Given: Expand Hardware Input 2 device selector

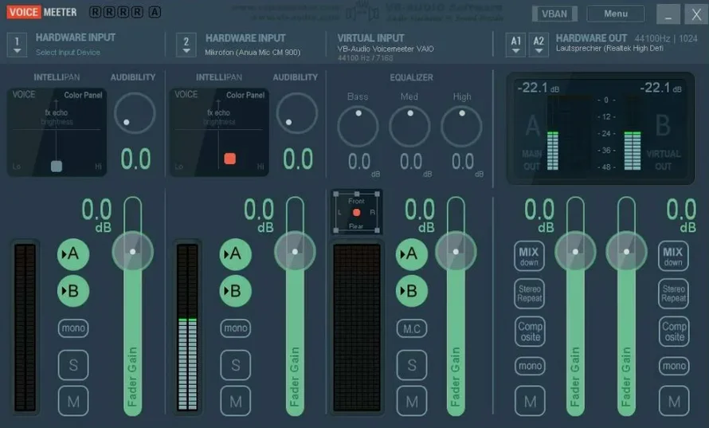Looking at the screenshot, I should pyautogui.click(x=186, y=45).
